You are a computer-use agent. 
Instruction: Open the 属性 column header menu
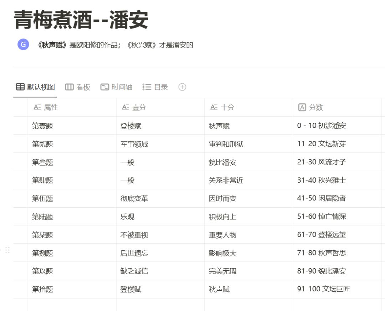[72, 107]
